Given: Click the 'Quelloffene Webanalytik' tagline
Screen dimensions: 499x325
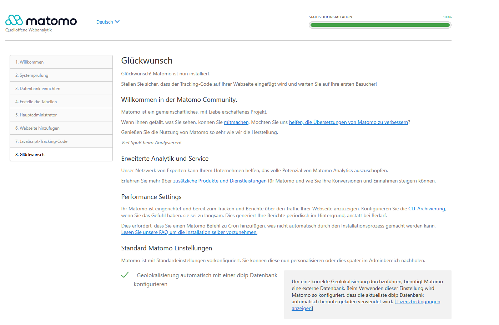Looking at the screenshot, I should pyautogui.click(x=29, y=30).
